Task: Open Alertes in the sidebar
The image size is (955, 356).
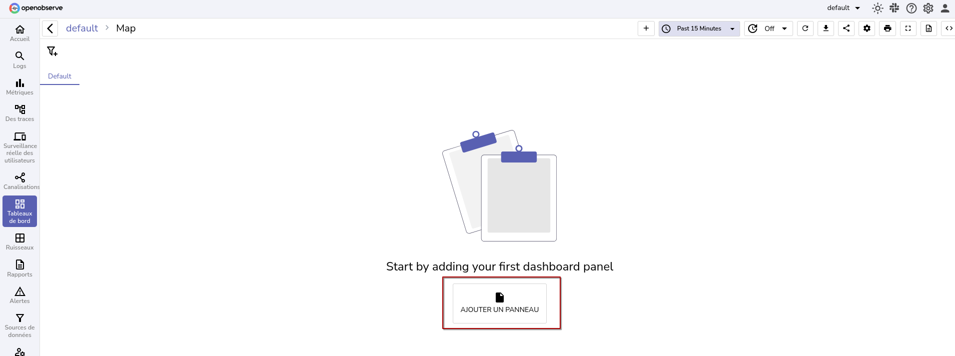Action: click(19, 295)
